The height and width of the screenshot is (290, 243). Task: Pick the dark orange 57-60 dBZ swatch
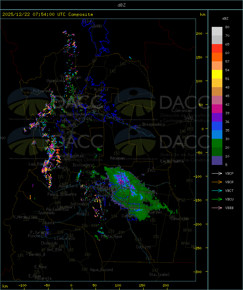pyautogui.click(x=217, y=57)
